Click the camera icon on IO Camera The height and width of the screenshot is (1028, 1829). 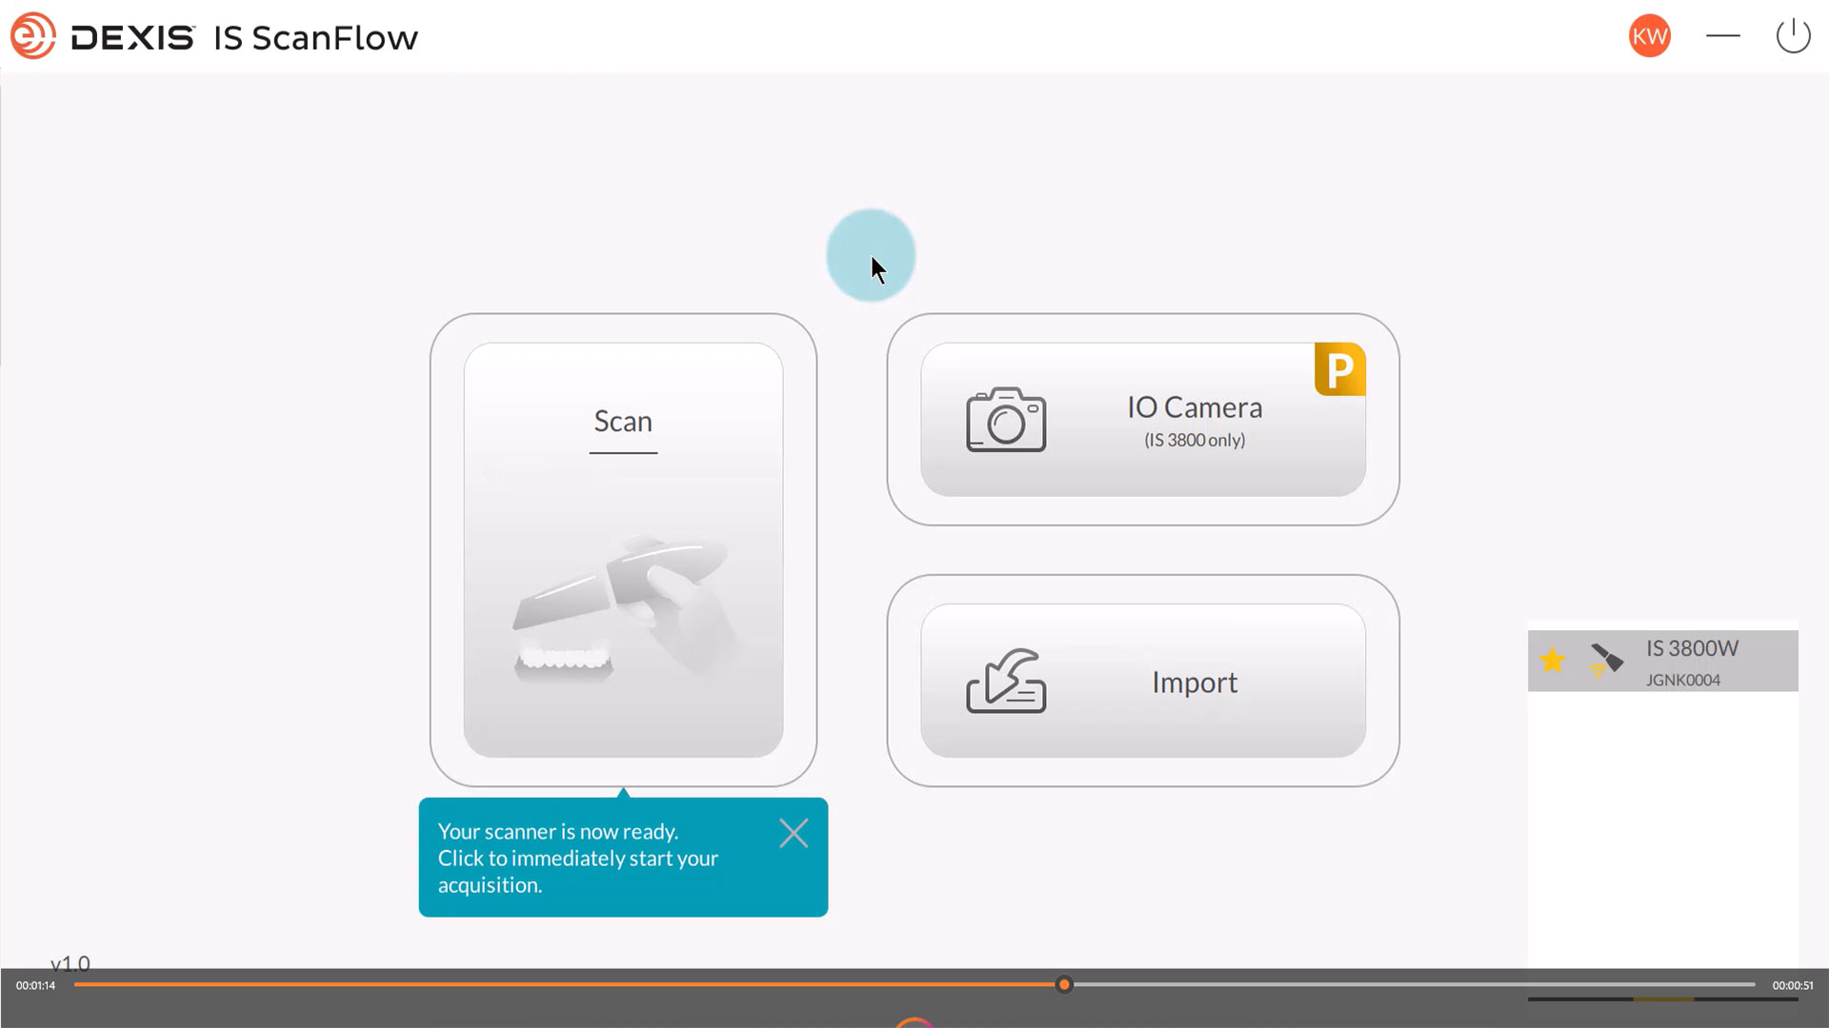pyautogui.click(x=1006, y=420)
